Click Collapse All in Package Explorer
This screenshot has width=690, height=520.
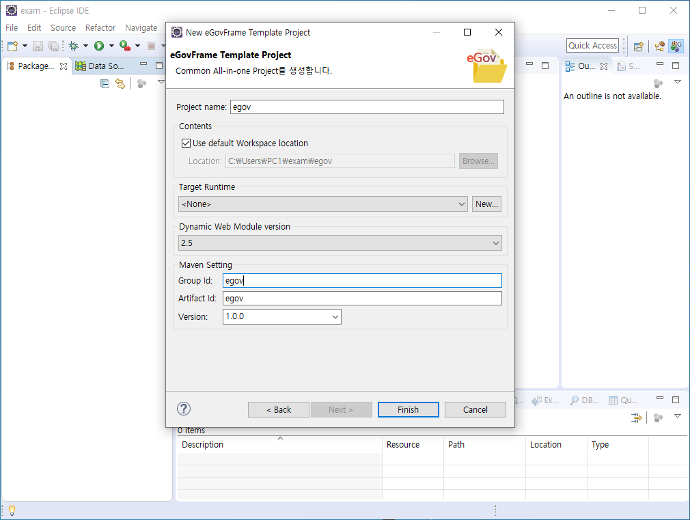tap(105, 83)
